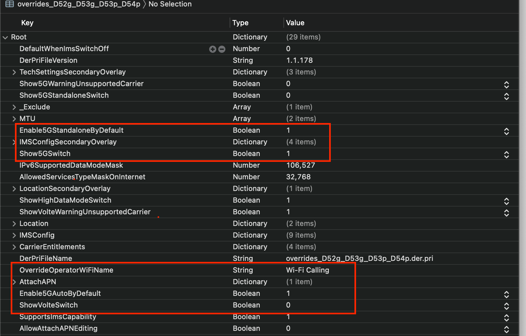Open value stepper for Enable5GAutoByDefault
This screenshot has height=336, width=526.
coord(506,294)
